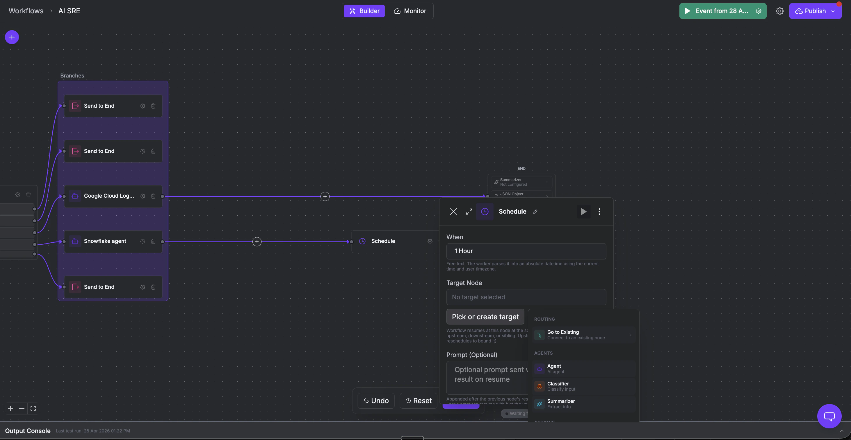Open Schedule panel three-dot menu
The image size is (851, 440).
pyautogui.click(x=599, y=212)
